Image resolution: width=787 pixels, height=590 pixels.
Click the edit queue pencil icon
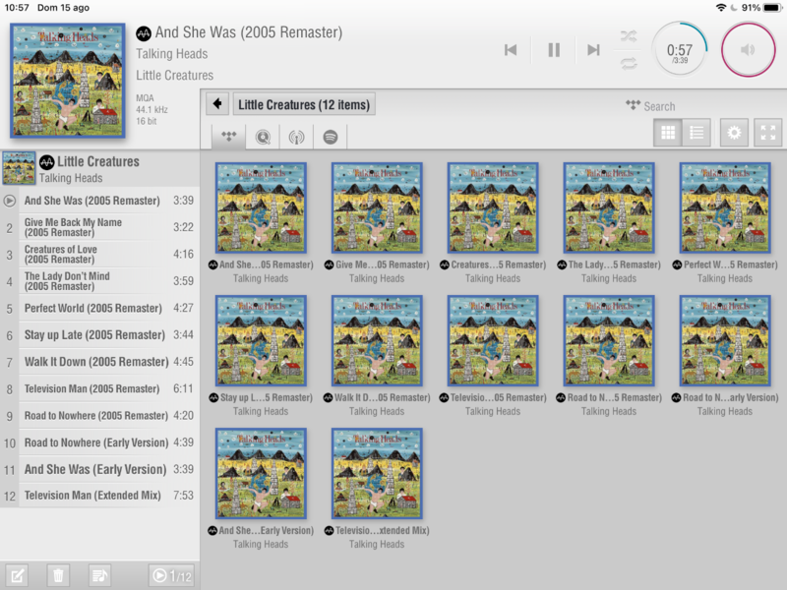17,575
